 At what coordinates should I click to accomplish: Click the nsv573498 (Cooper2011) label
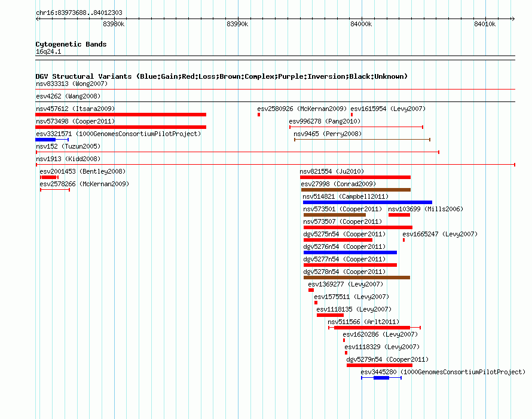coord(75,121)
